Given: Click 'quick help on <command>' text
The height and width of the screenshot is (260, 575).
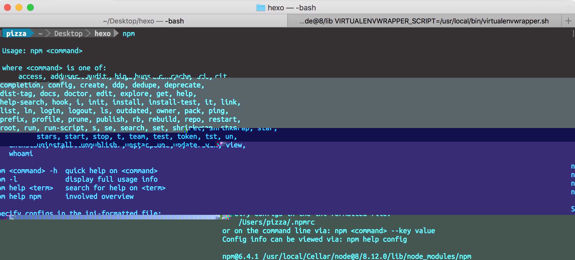Looking at the screenshot, I should (112, 171).
